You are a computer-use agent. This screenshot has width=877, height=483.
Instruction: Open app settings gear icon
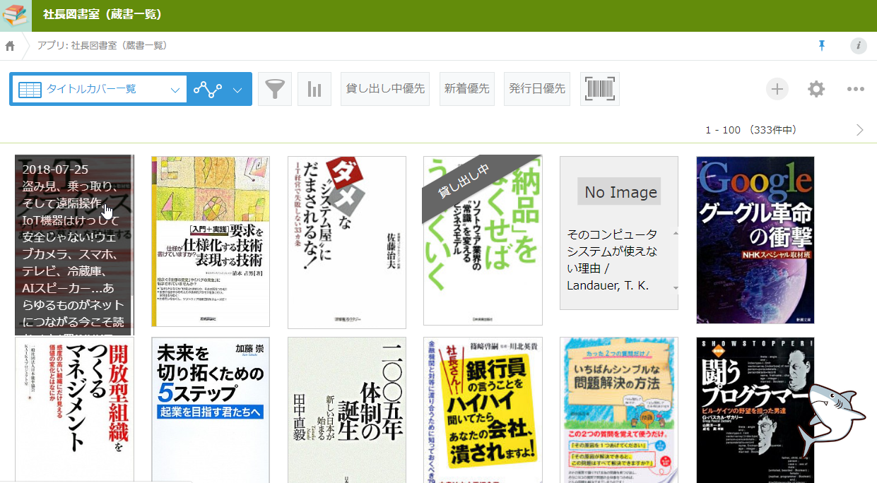tap(816, 89)
